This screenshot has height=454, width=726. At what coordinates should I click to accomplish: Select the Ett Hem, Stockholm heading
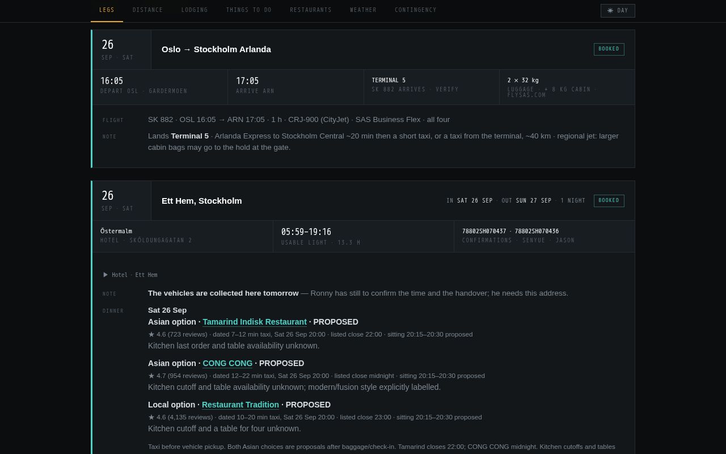click(x=202, y=201)
